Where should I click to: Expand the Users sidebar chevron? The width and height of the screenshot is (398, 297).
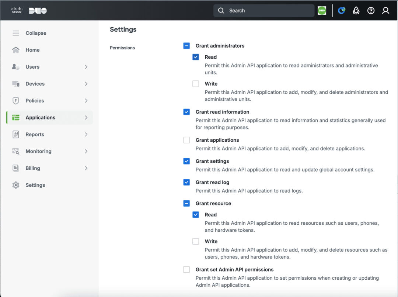[86, 67]
